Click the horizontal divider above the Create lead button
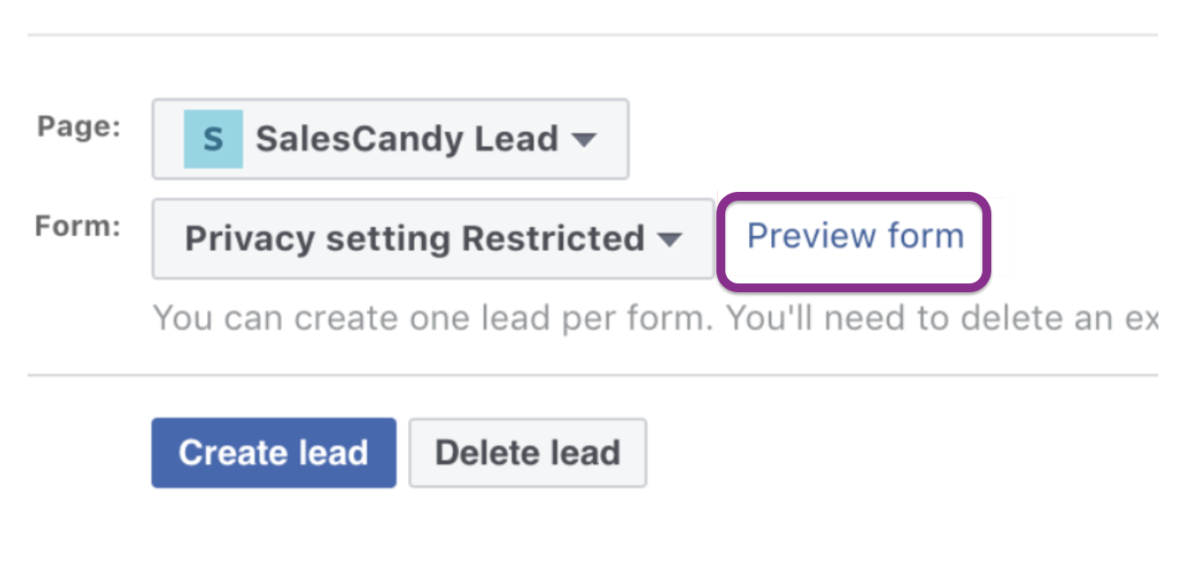 click(x=592, y=376)
